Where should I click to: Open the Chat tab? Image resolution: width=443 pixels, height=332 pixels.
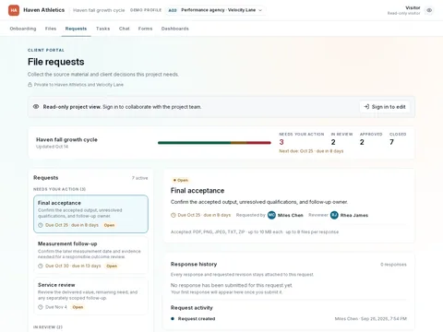pos(125,29)
